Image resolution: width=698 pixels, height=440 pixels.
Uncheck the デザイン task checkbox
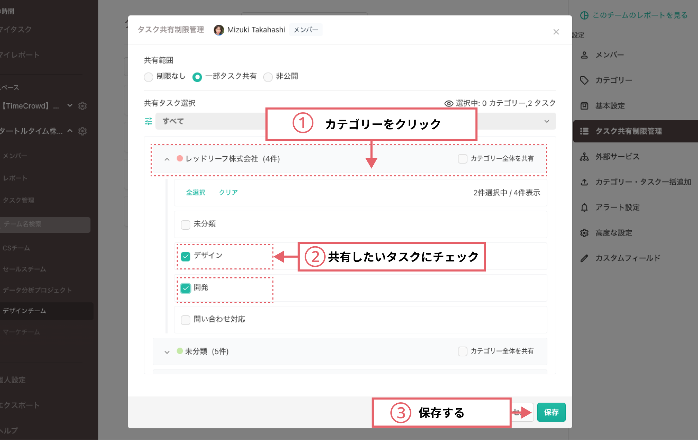(185, 256)
